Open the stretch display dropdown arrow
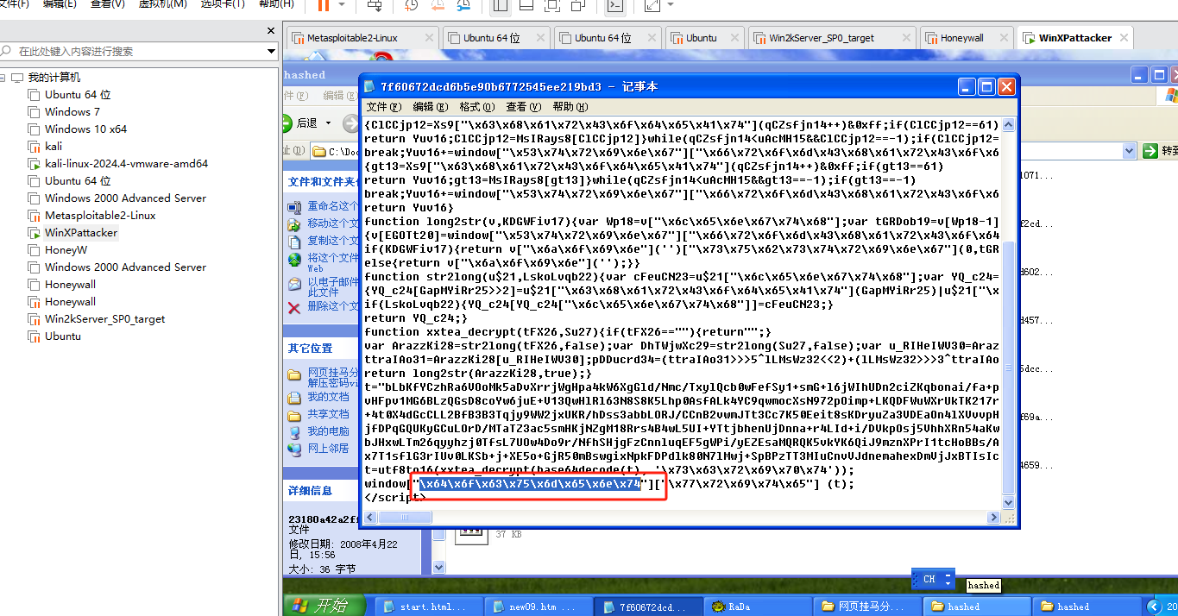Viewport: 1178px width, 616px height. tap(669, 5)
